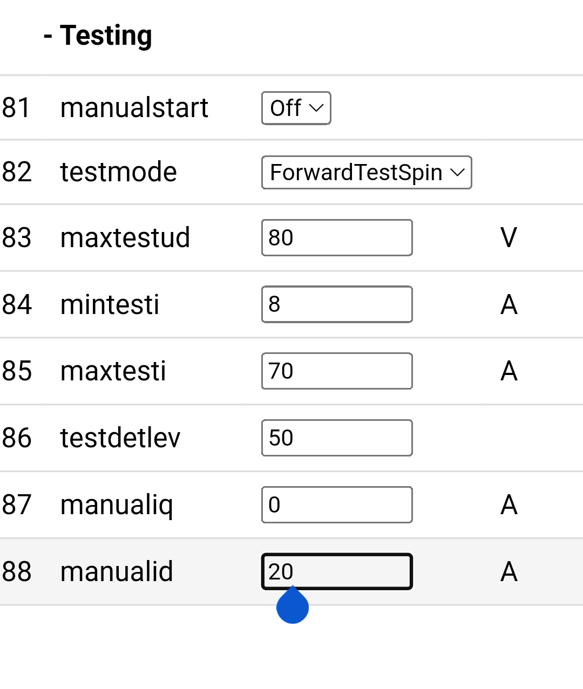Click the manualstart parameter label

pyautogui.click(x=134, y=108)
